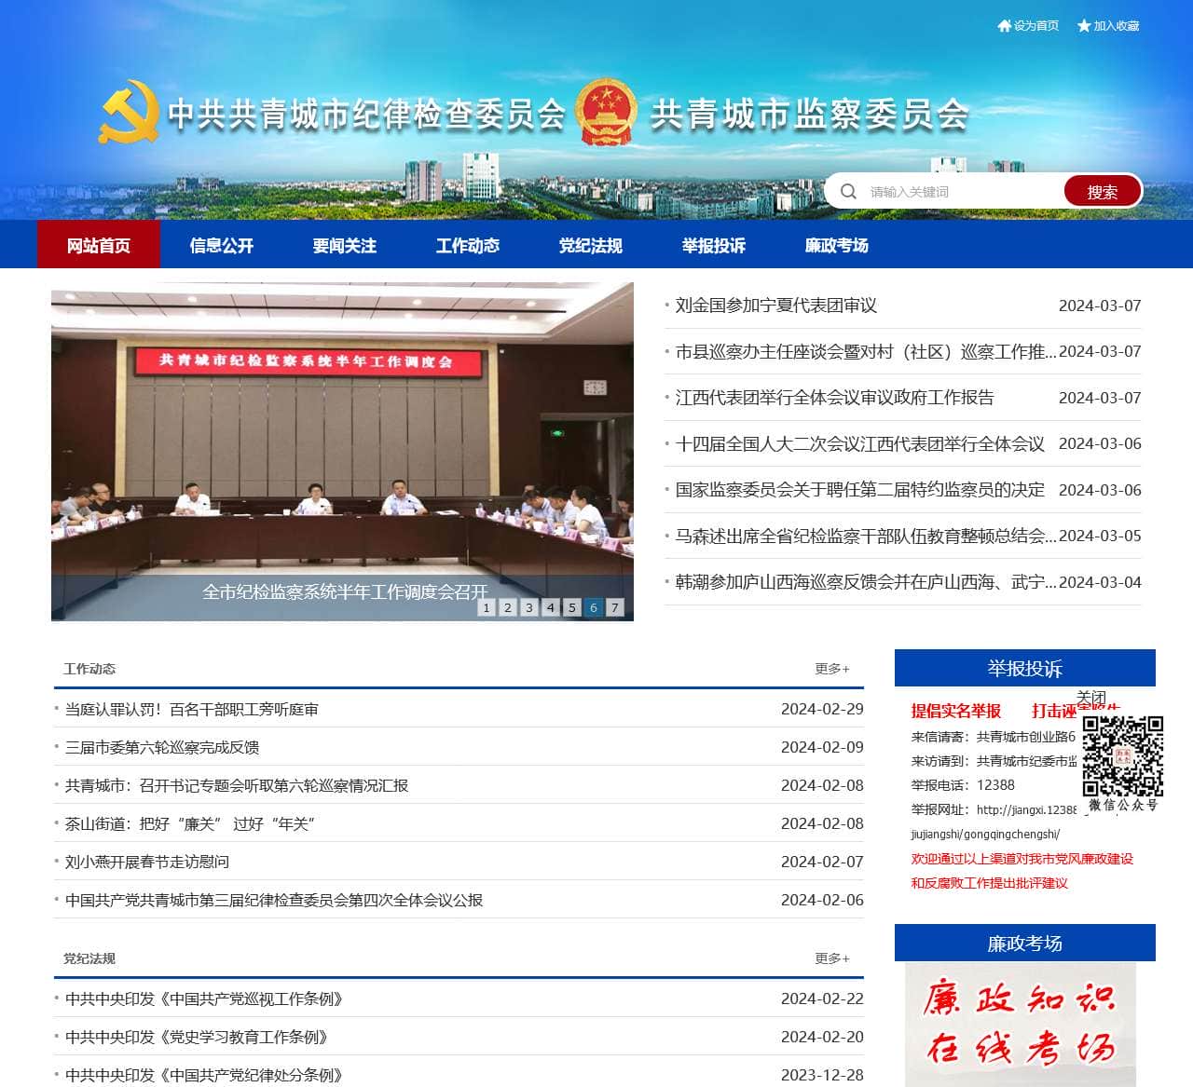This screenshot has width=1193, height=1087.
Task: Switch carousel to slide 1
Action: click(x=487, y=607)
